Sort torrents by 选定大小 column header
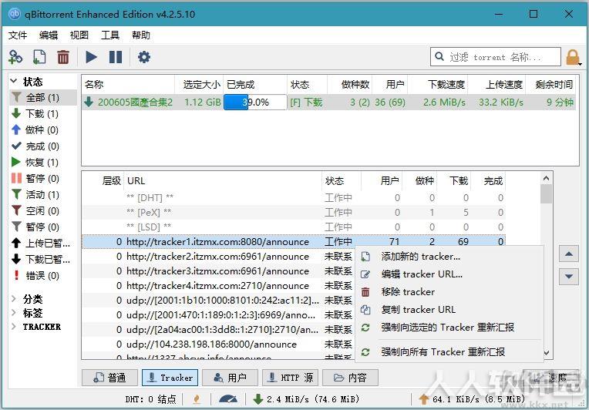Viewport: 589px width, 410px height. (199, 85)
